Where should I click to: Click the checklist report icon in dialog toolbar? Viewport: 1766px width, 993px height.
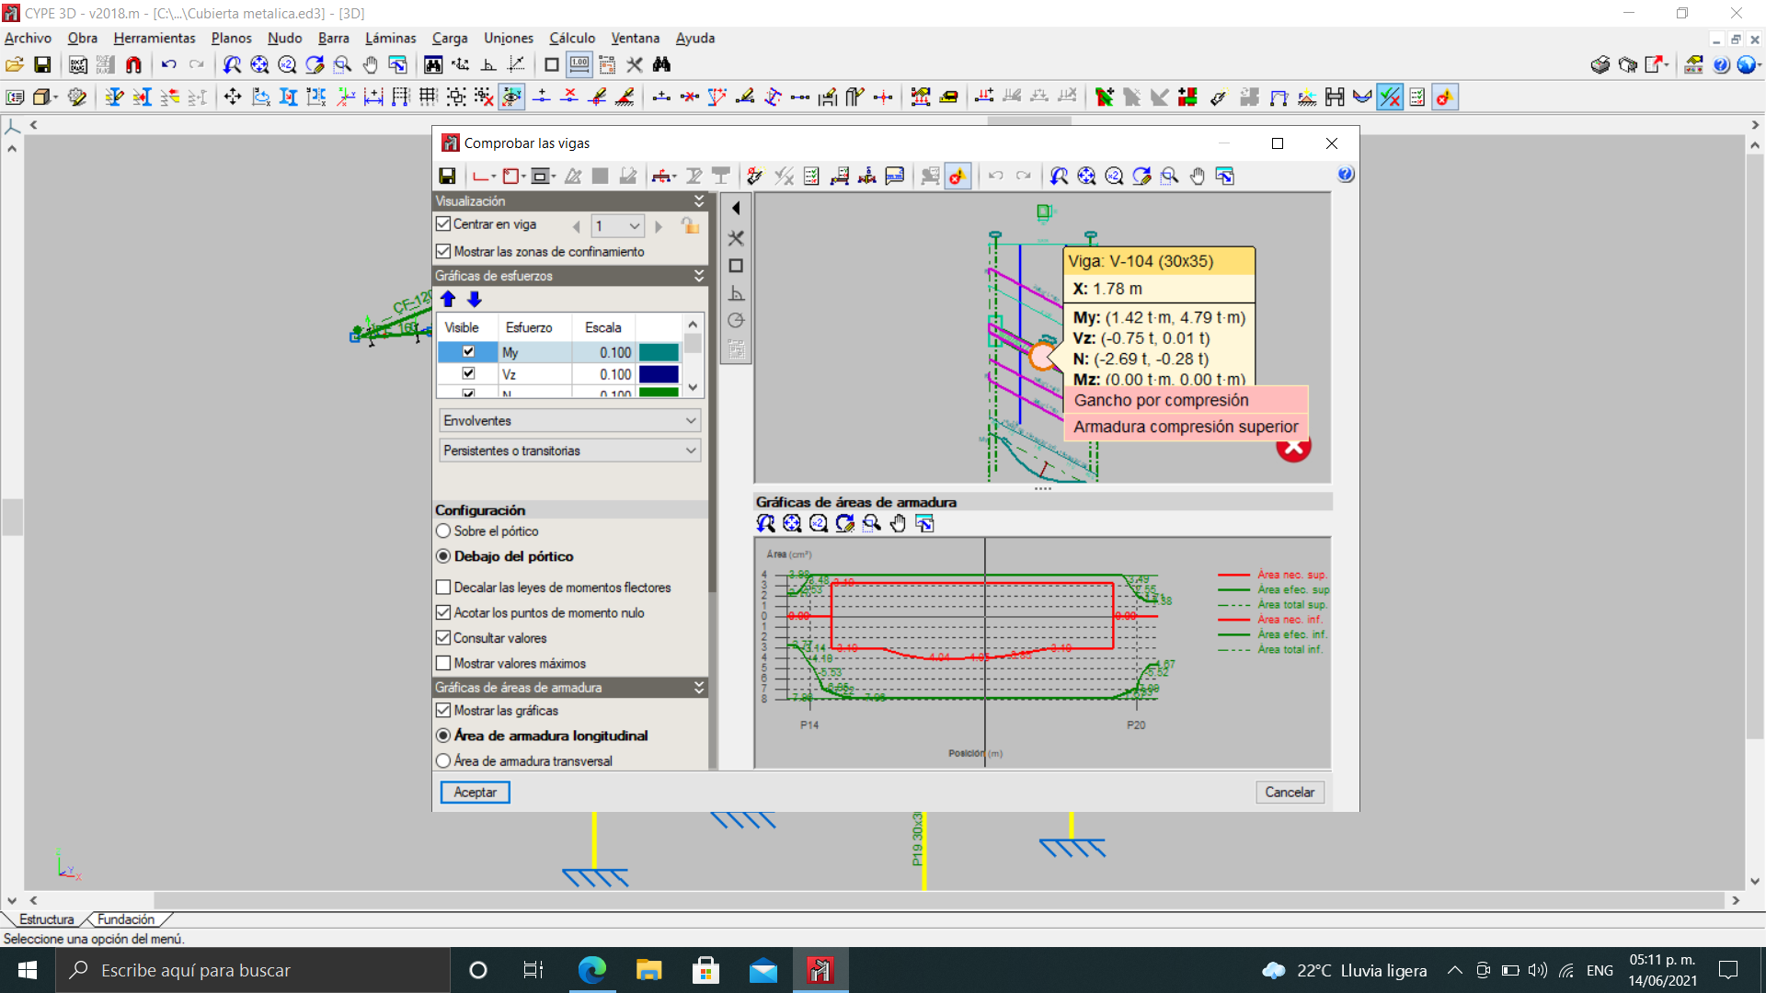pyautogui.click(x=811, y=176)
